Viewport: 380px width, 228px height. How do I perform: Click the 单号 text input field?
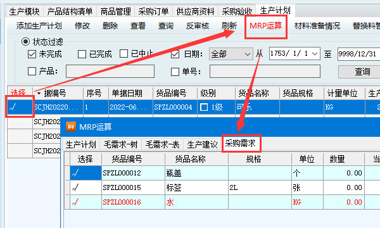pyautogui.click(x=265, y=71)
